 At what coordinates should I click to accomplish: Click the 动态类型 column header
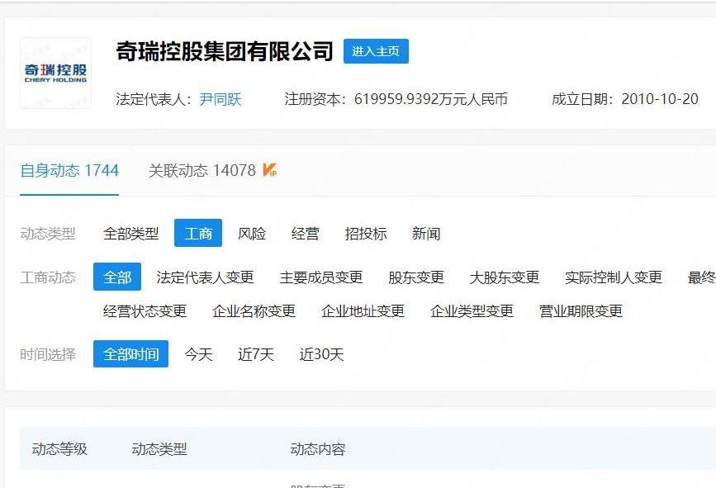(159, 448)
